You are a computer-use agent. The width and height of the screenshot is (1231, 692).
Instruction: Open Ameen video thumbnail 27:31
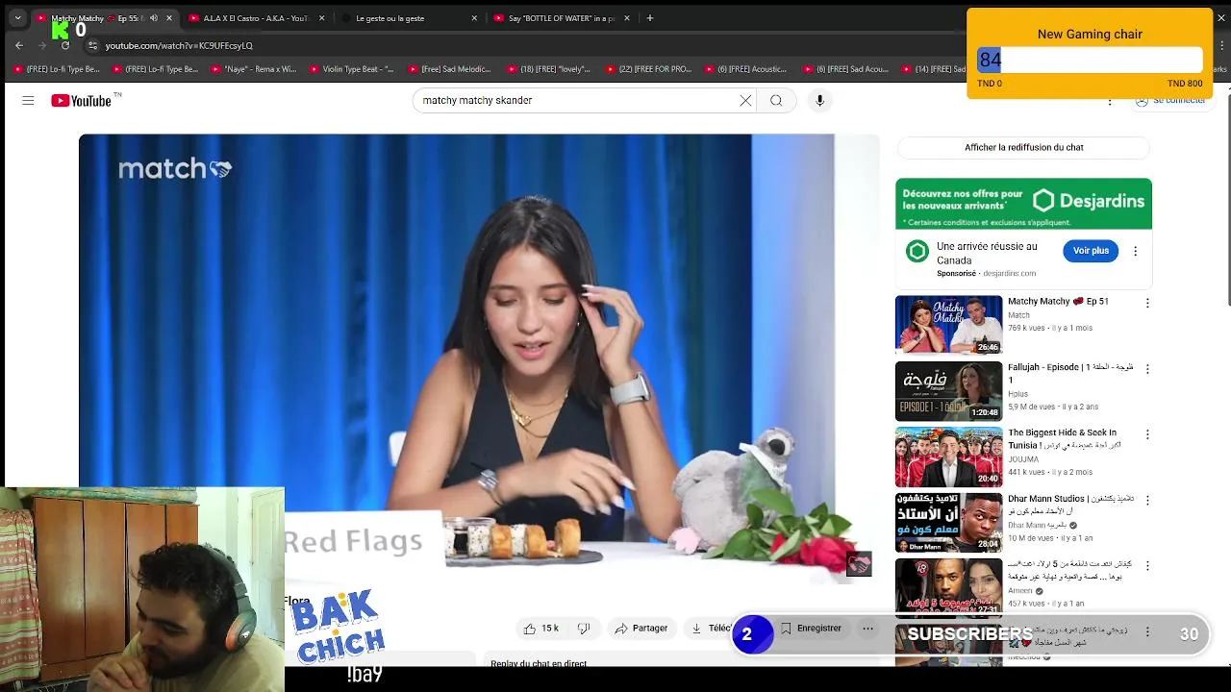pyautogui.click(x=948, y=587)
